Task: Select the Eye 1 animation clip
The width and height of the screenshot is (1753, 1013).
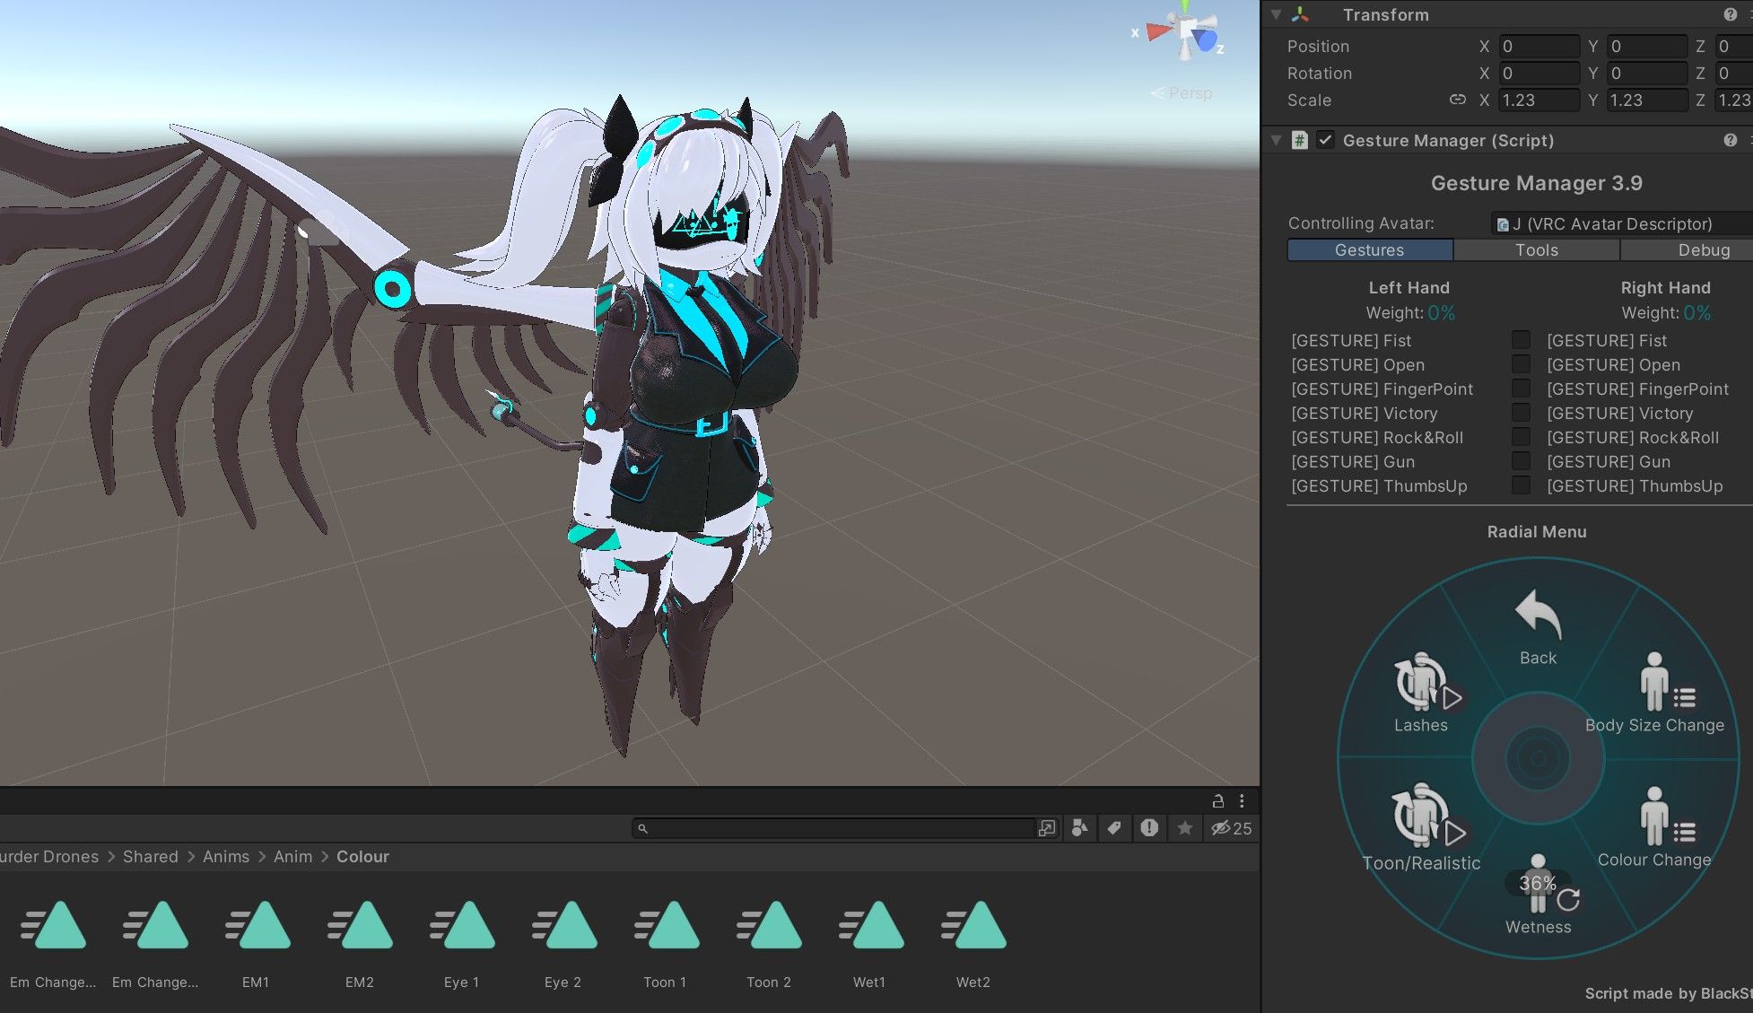Action: tap(461, 944)
